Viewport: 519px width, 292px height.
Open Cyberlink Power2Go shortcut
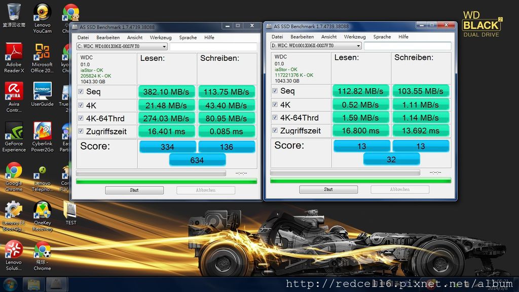[x=42, y=137]
